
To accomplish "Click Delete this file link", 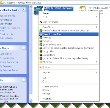I will (x=7, y=38).
